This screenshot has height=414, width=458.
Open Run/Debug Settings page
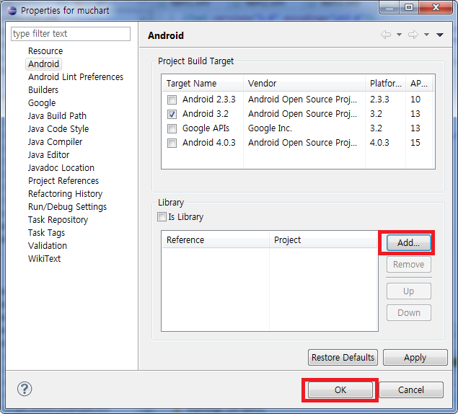[x=68, y=206]
